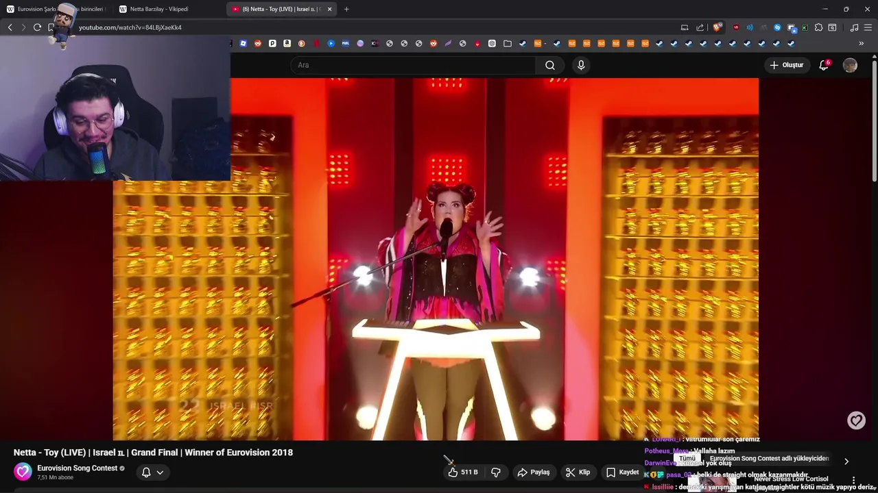Show hidden bookmarks with the overflow chevron
This screenshot has height=493, width=878.
pos(862,43)
